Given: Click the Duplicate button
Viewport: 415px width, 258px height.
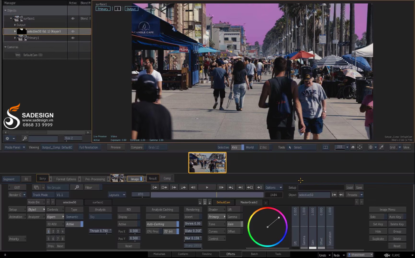Looking at the screenshot, I should (x=378, y=238).
